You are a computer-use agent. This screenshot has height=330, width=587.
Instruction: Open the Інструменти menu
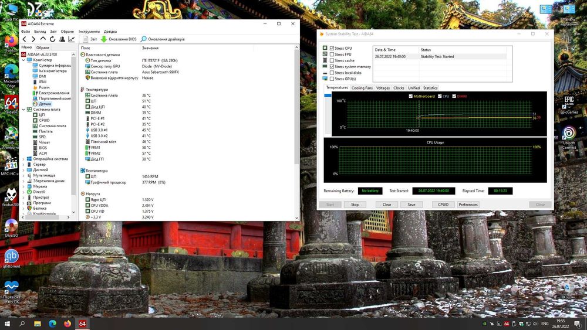[89, 32]
